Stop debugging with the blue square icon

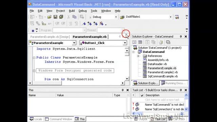[33, 30]
